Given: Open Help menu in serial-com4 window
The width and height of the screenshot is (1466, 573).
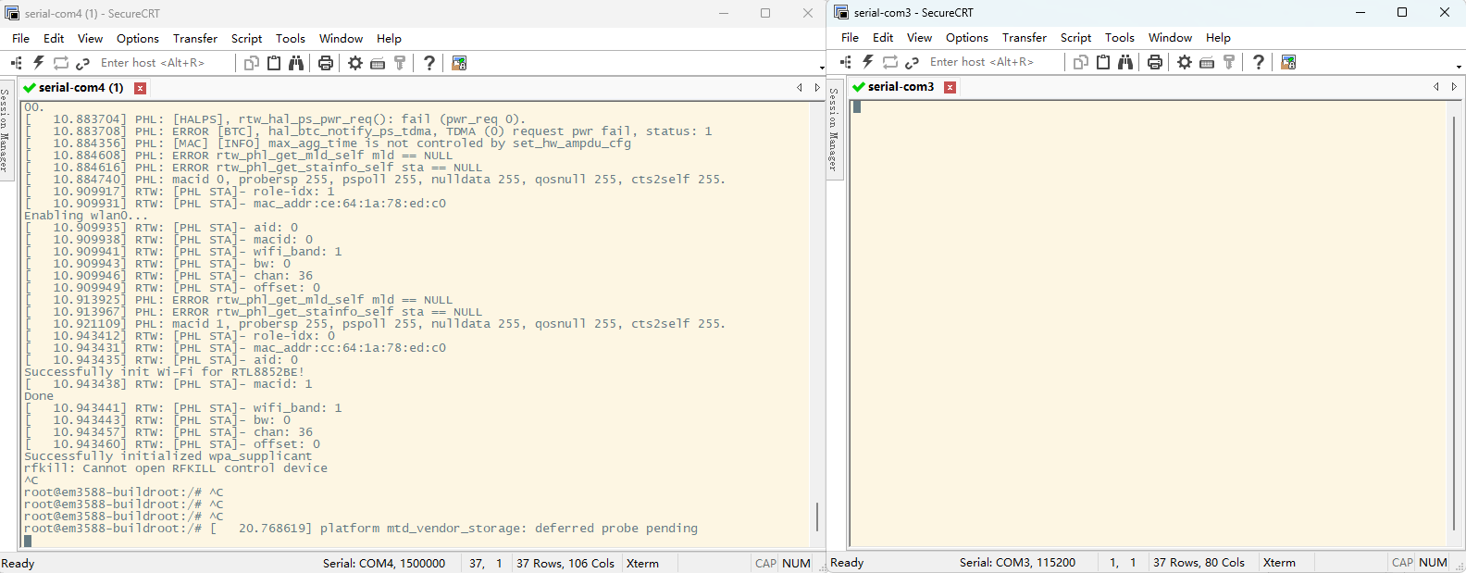Looking at the screenshot, I should (x=389, y=39).
